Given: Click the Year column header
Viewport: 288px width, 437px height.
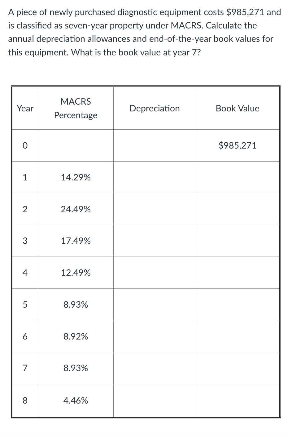Looking at the screenshot, I should click(25, 108).
